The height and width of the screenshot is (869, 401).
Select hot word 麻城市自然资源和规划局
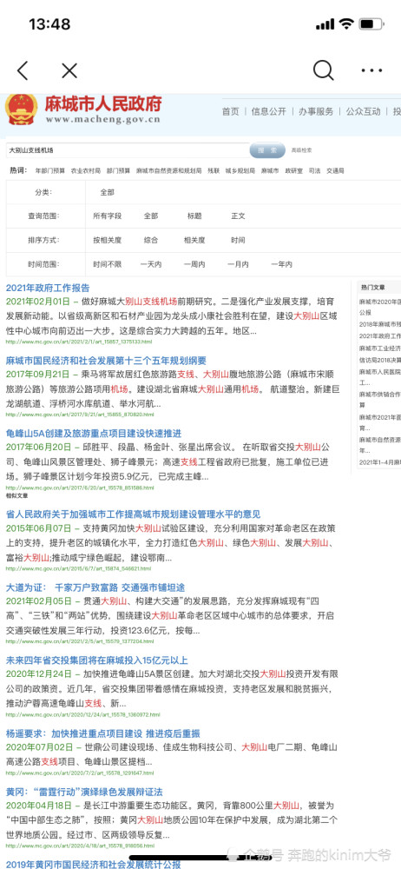click(169, 171)
